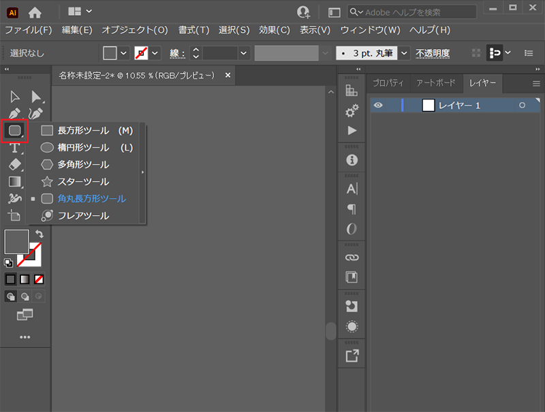
Task: Open the Appearance circle panel icon
Action: 352,327
